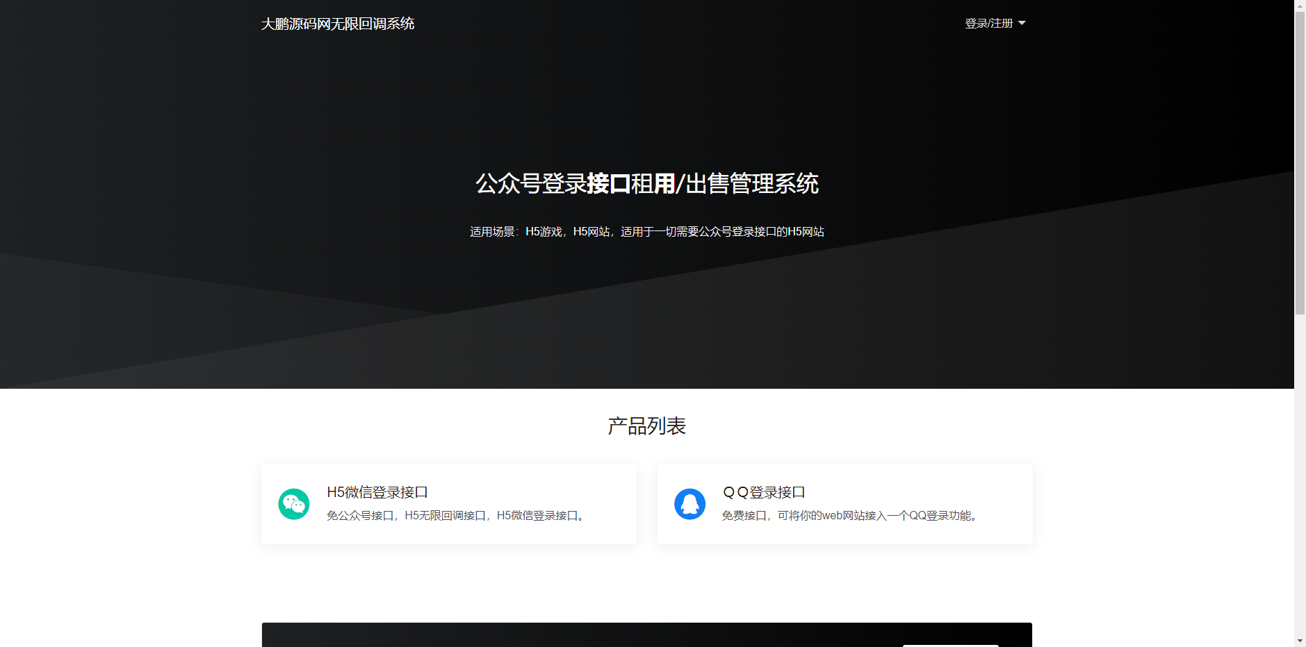This screenshot has height=647, width=1306.
Task: Click the 大鹏源码网无限回调系统 site title
Action: click(x=337, y=23)
